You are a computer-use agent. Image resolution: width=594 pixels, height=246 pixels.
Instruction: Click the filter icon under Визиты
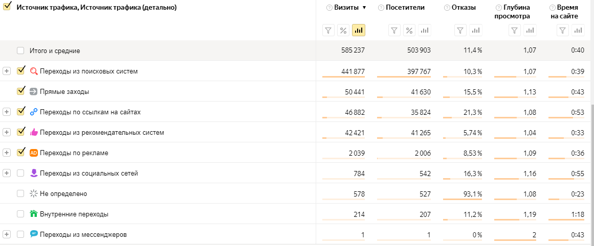[328, 30]
